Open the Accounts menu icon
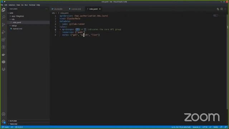The image size is (229, 129). pyautogui.click(x=4, y=114)
